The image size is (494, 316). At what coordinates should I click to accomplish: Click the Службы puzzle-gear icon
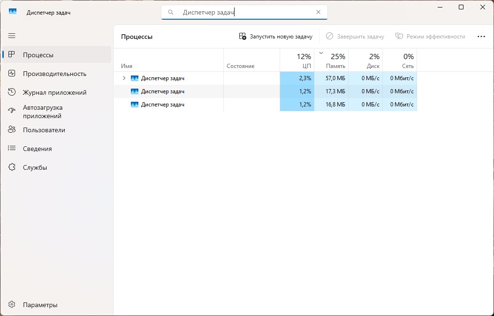12,167
